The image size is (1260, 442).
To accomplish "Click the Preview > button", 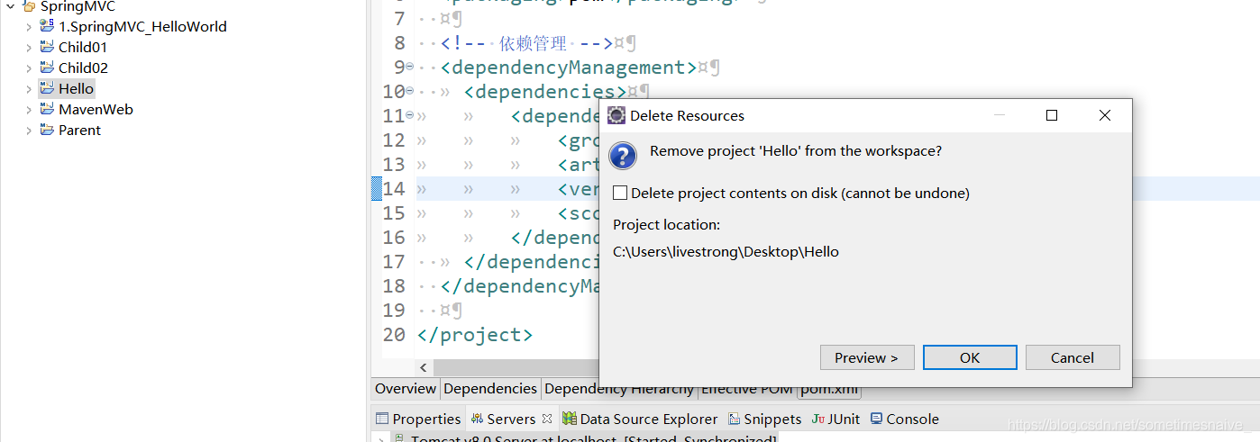I will (x=867, y=357).
